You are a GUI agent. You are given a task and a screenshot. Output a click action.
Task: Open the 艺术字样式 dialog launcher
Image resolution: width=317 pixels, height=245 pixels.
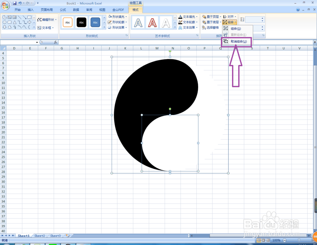197,35
